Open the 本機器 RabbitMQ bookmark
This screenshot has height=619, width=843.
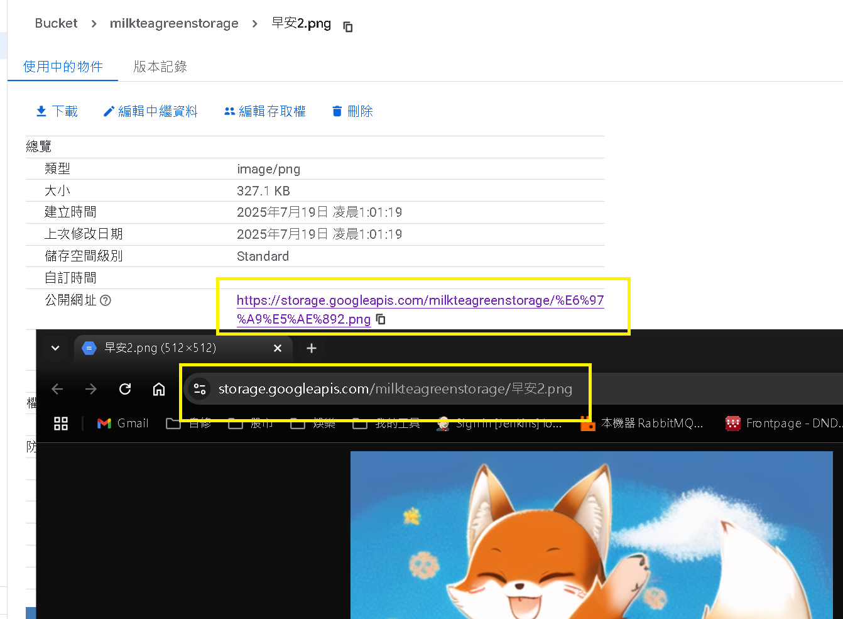coord(642,424)
